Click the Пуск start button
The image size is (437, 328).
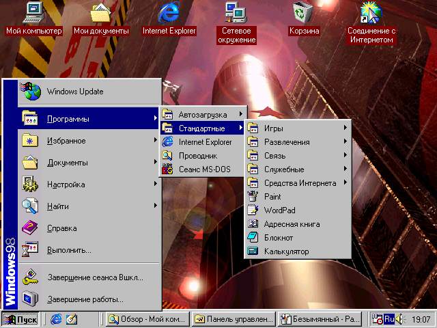[x=20, y=319]
